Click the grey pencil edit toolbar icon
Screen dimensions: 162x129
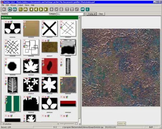pyautogui.click(x=77, y=9)
